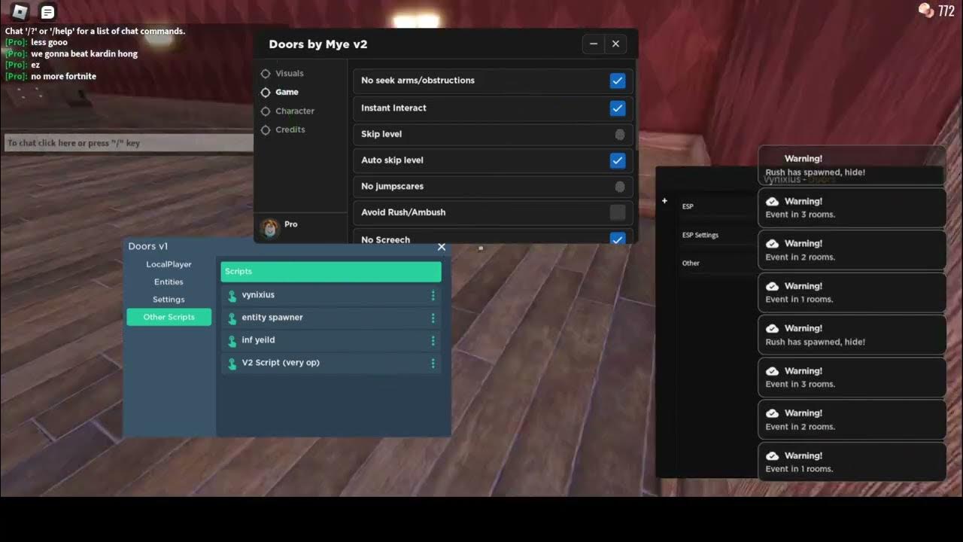Screen dimensions: 963x542
Task: Open the Roblox menu logo icon
Action: point(20,11)
